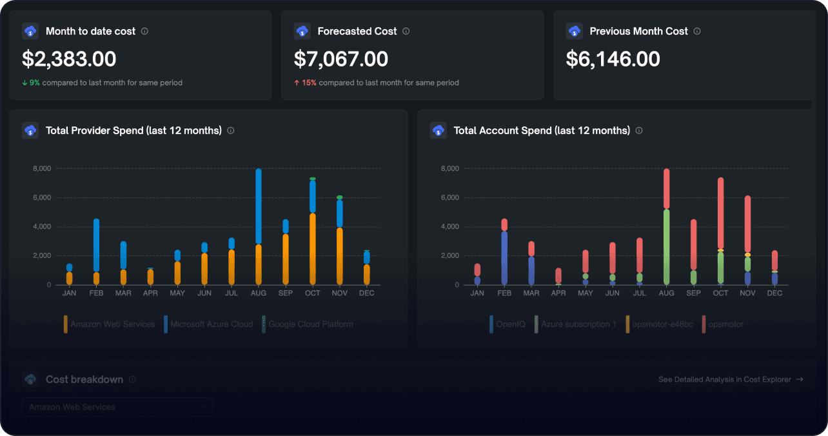The width and height of the screenshot is (828, 436).
Task: Select the JUL bar in Total Provider Spend
Action: click(232, 261)
